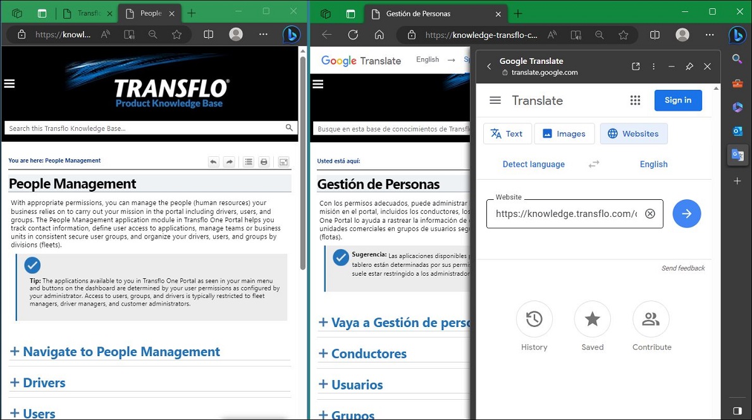The image size is (752, 420).
Task: Select the Websites translation tab
Action: point(634,133)
